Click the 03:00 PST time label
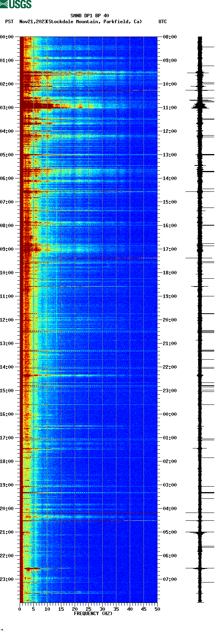 point(7,108)
